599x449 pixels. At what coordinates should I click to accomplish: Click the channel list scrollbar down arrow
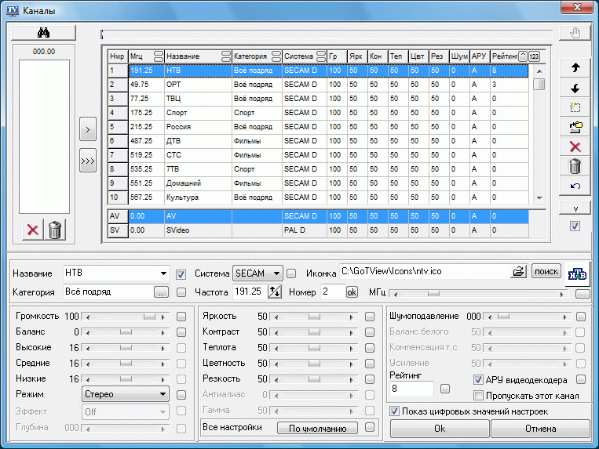click(539, 197)
